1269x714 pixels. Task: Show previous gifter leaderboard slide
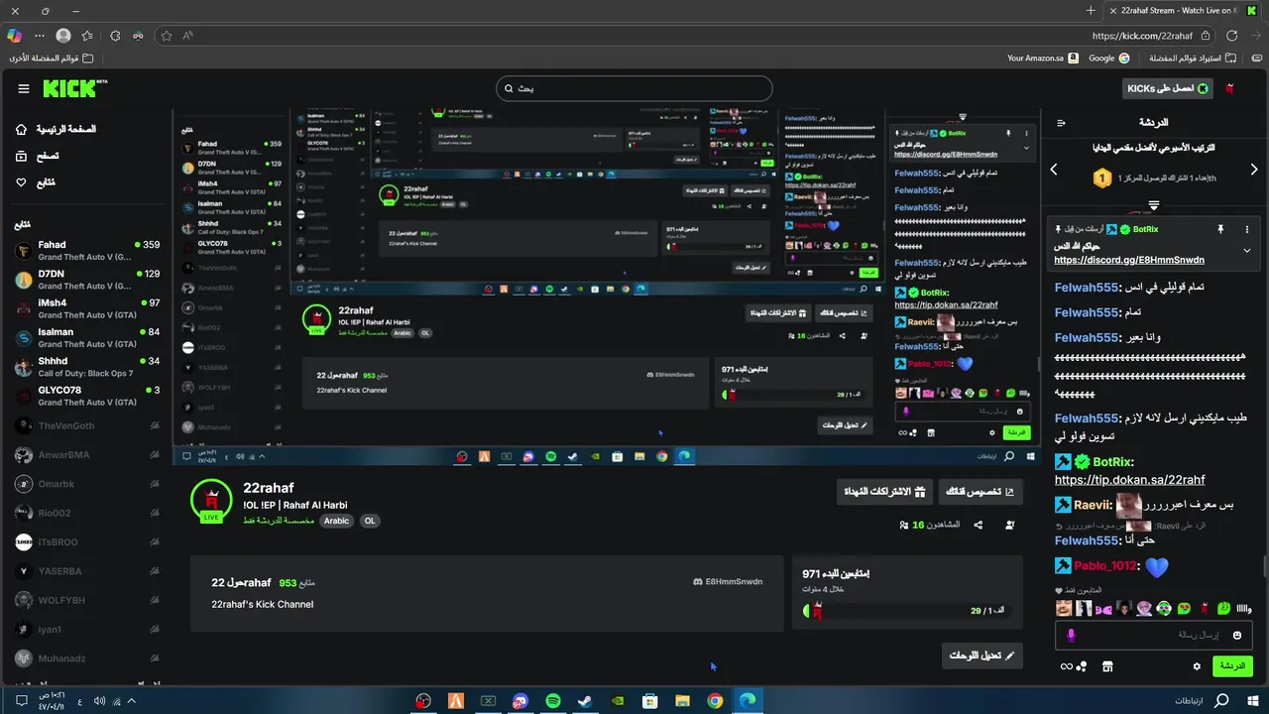pyautogui.click(x=1054, y=170)
